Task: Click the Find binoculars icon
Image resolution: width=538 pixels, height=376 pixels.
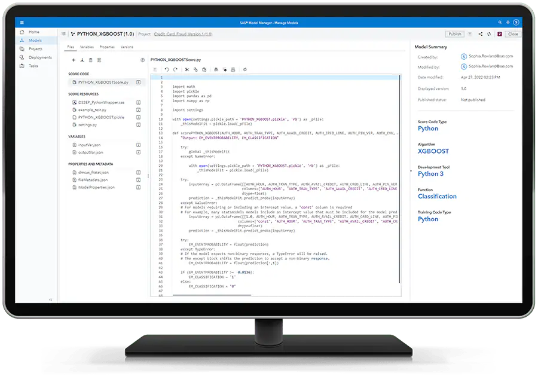Action: pyautogui.click(x=216, y=70)
